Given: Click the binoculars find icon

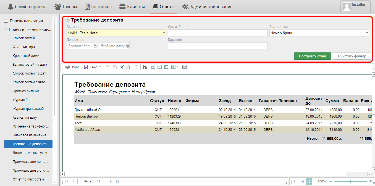Looking at the screenshot, I should click(x=144, y=67).
